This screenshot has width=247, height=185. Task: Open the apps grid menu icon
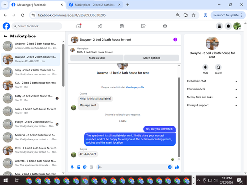(219, 26)
